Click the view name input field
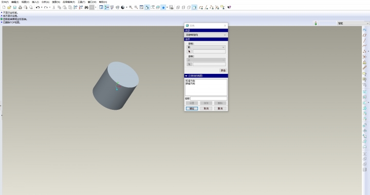This screenshot has height=195, width=370. pos(209,99)
